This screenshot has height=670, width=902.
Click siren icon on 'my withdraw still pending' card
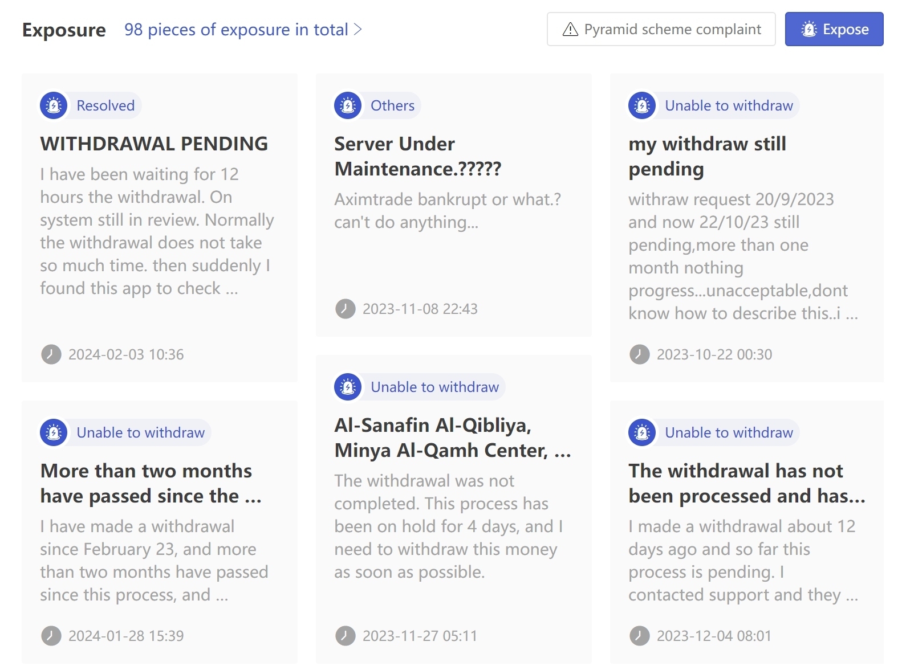(x=642, y=105)
